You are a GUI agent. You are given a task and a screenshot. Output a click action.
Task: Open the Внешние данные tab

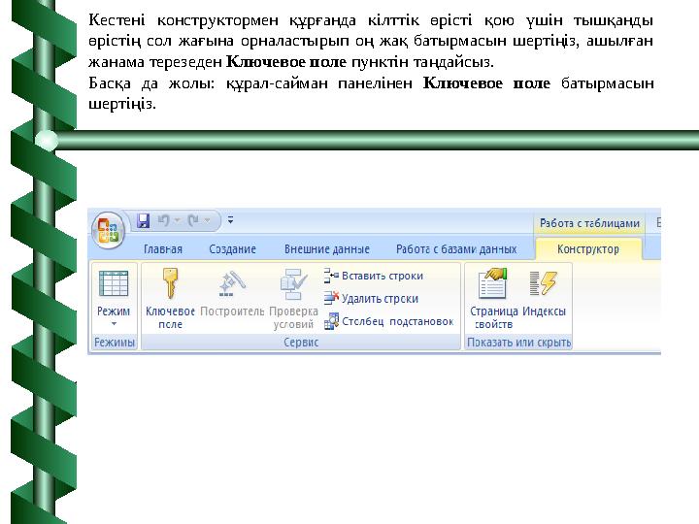(327, 249)
